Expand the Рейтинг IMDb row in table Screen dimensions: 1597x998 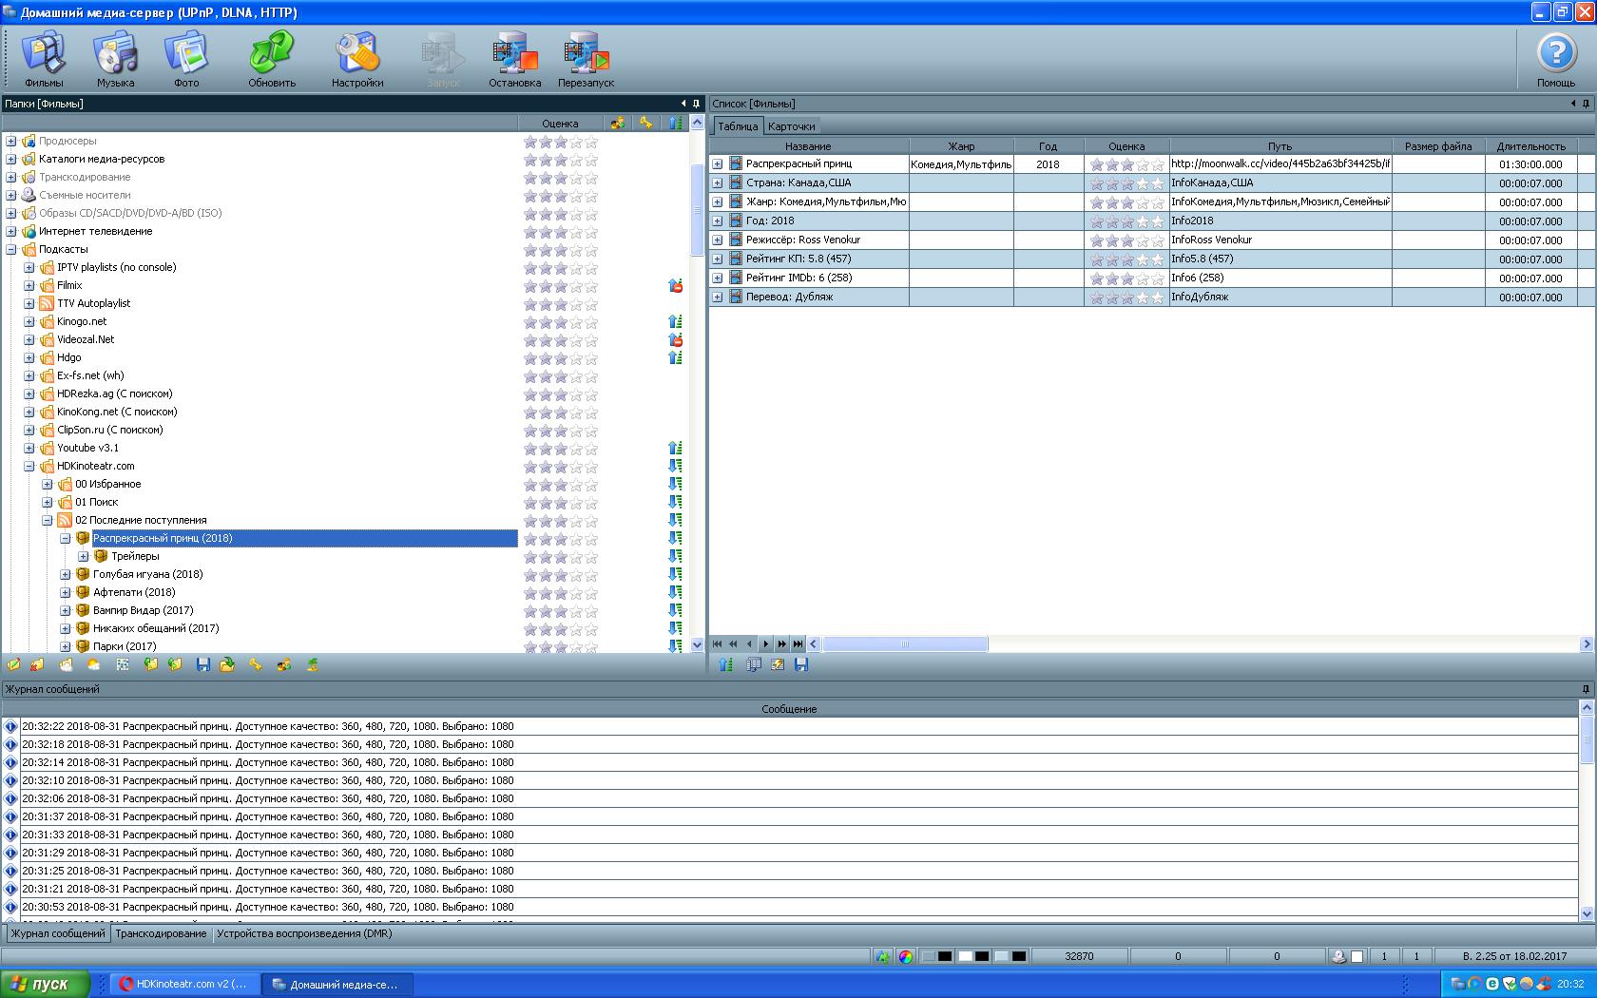pos(718,278)
